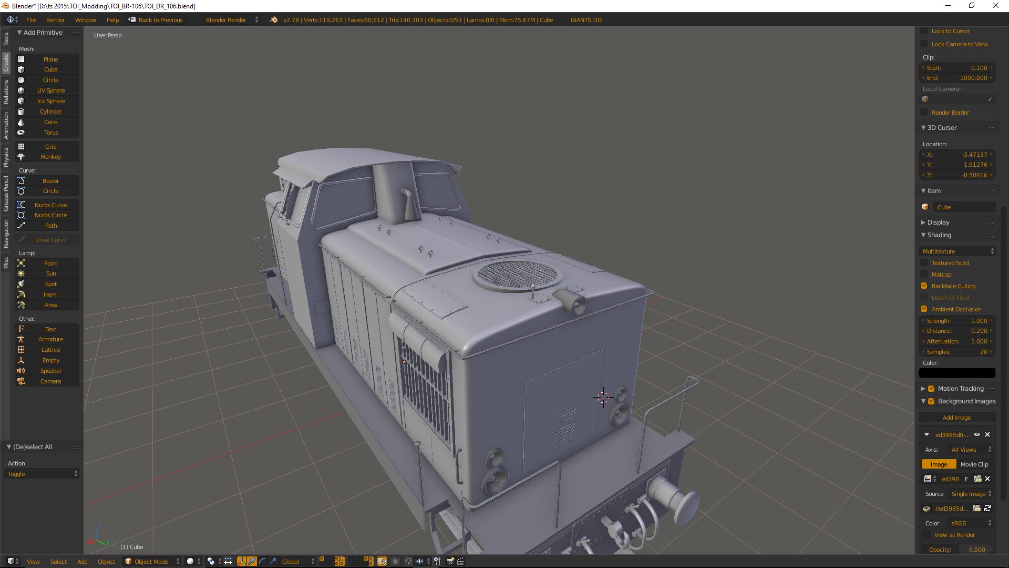Toggle the 3D manipulator translate arrow
Viewport: 1009px width, 568px height.
pos(252,561)
